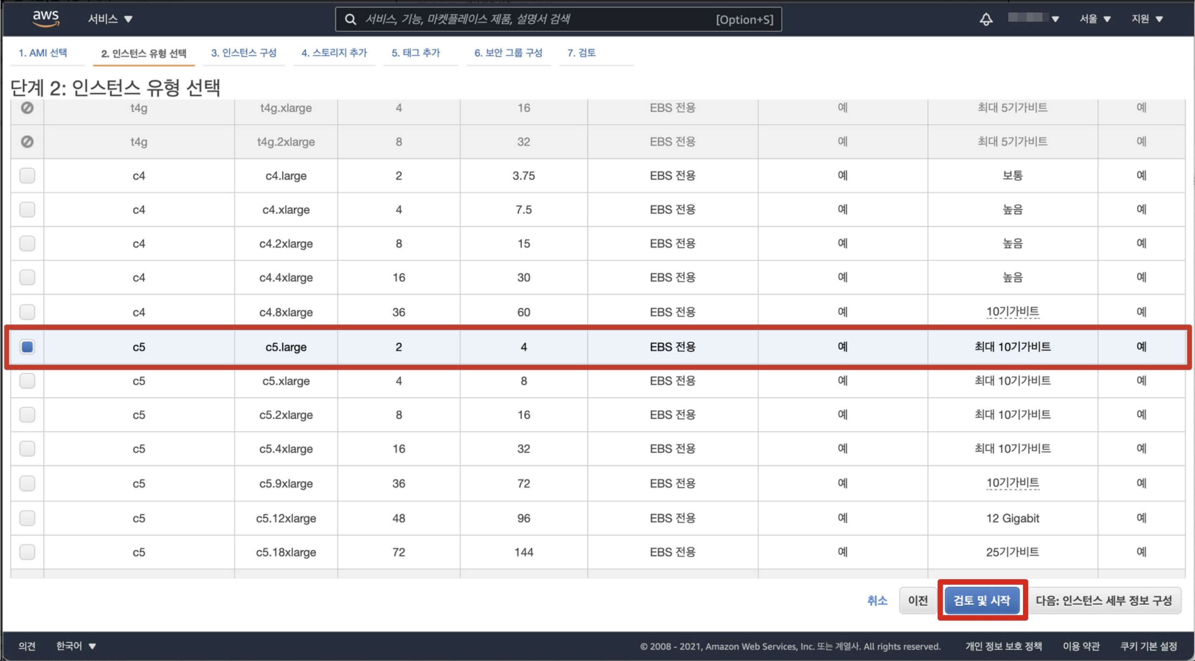Click the 취소 cancel link
Viewport: 1195px width, 661px height.
point(876,600)
